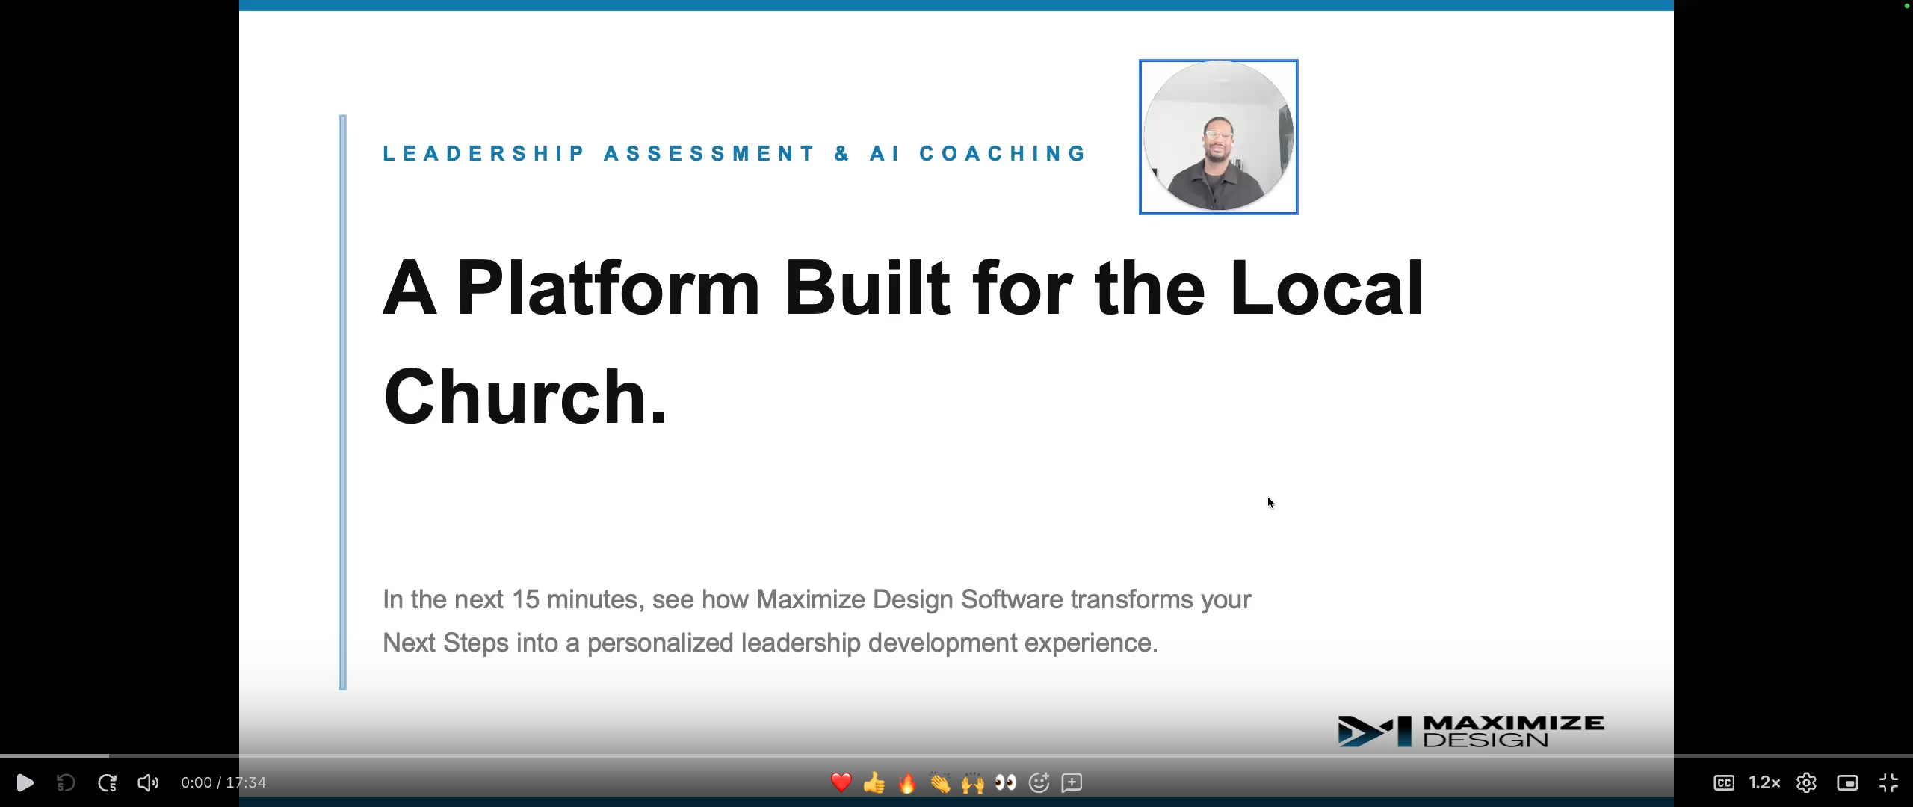Viewport: 1913px width, 807px height.
Task: Click the Maximize Design logo
Action: tap(1471, 731)
